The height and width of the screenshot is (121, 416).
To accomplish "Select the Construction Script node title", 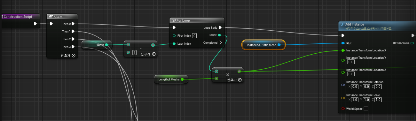I will (18, 17).
